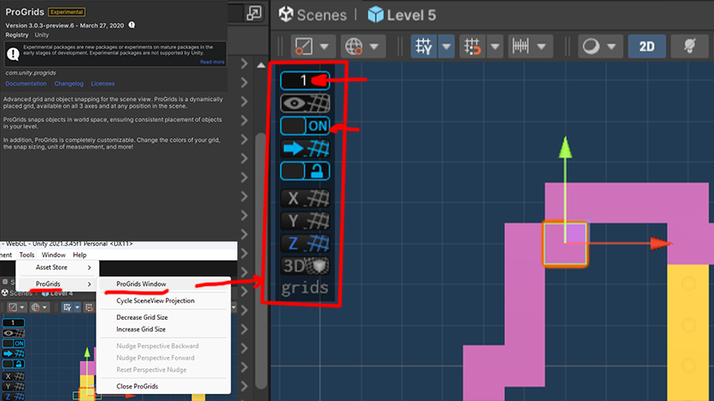
Task: Toggle the Y-axis grid visibility button in Level 5 toolbar
Action: [423, 46]
